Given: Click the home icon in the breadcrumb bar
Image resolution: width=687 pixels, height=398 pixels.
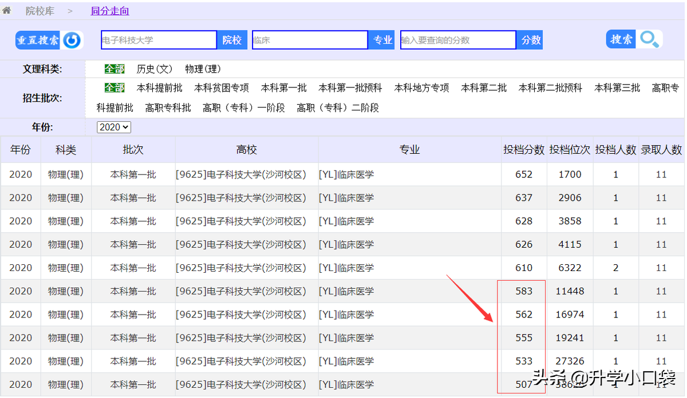Looking at the screenshot, I should pos(7,10).
